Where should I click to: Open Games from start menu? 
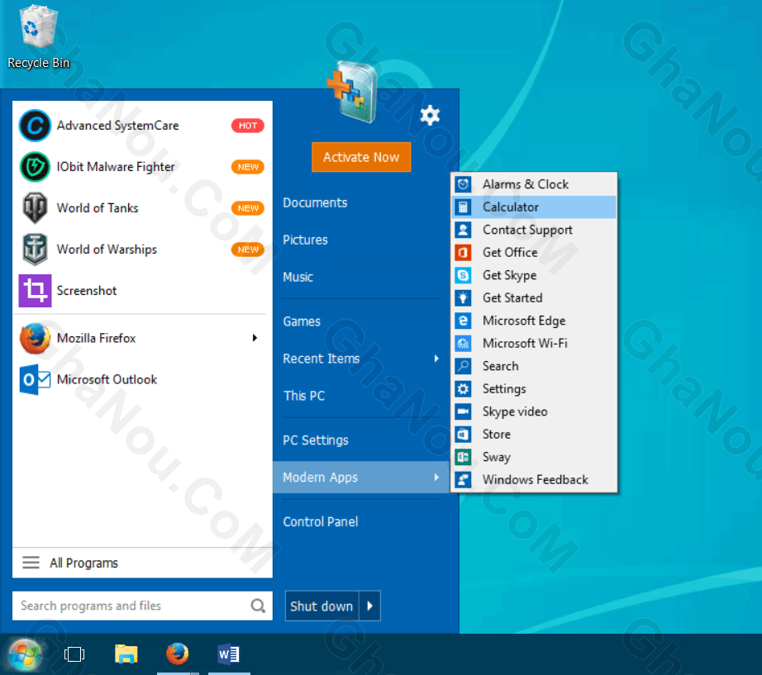click(x=302, y=321)
